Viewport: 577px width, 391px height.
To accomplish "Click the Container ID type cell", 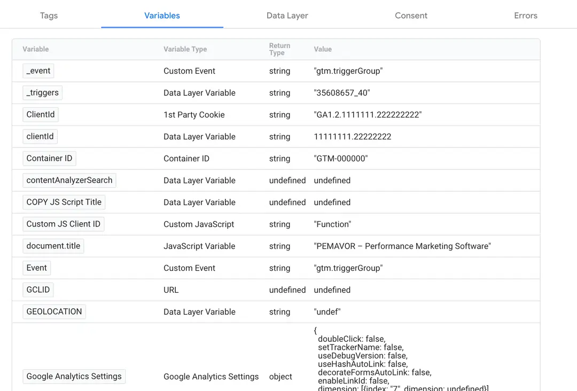I will click(186, 159).
